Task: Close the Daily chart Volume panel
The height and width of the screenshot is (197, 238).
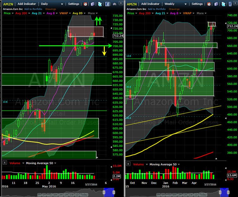Action: (5, 163)
